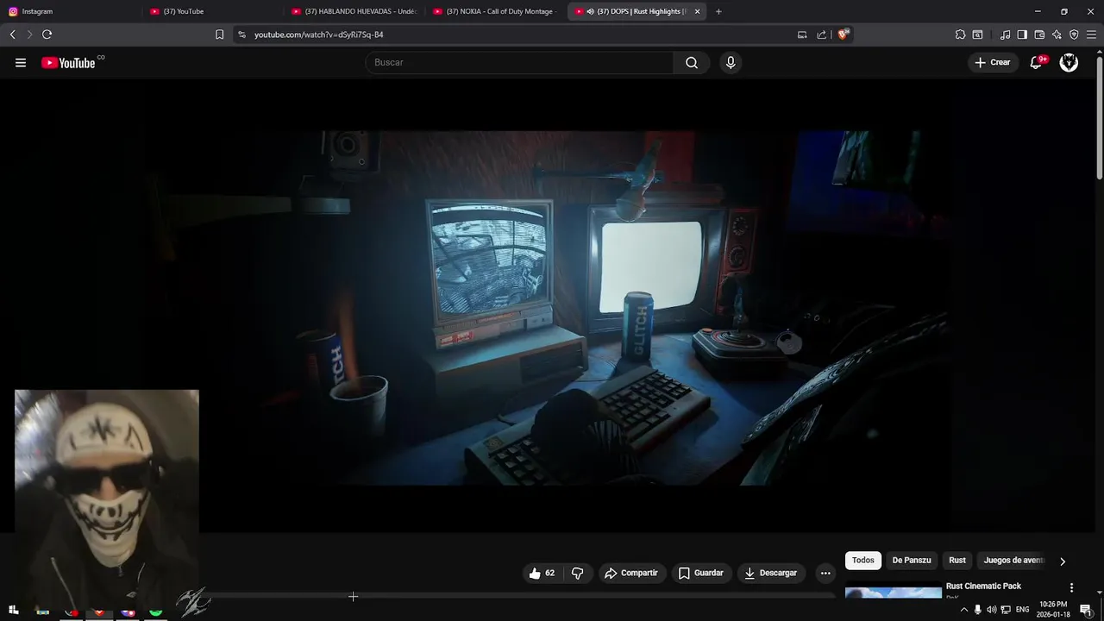Grab the page vertical scrollbar
1104x621 pixels.
1100,116
